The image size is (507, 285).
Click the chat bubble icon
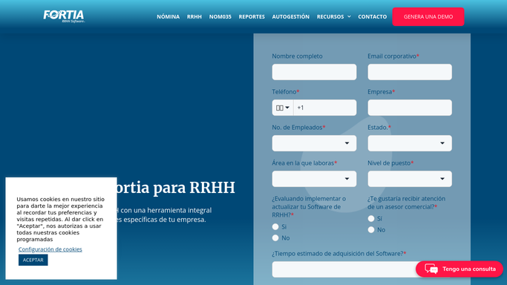coord(431,269)
